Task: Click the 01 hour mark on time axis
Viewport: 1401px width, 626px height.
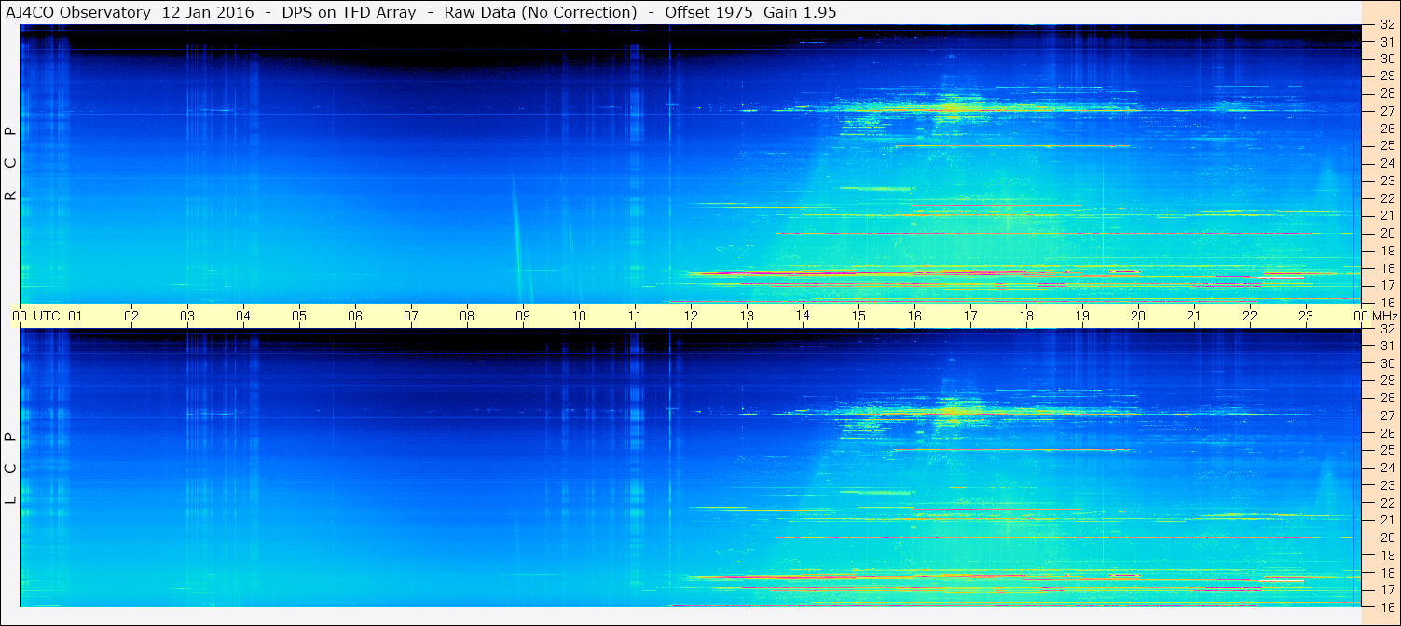Action: click(x=76, y=316)
